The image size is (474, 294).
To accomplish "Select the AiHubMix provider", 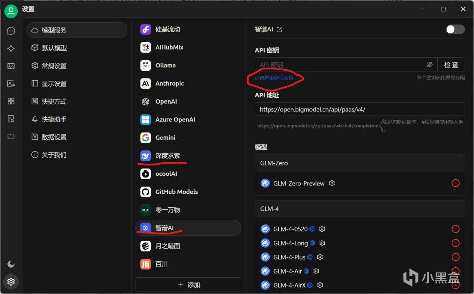I will click(188, 47).
